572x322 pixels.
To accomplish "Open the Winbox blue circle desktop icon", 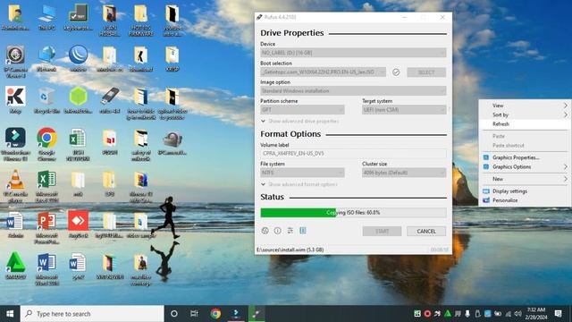I will [x=78, y=59].
